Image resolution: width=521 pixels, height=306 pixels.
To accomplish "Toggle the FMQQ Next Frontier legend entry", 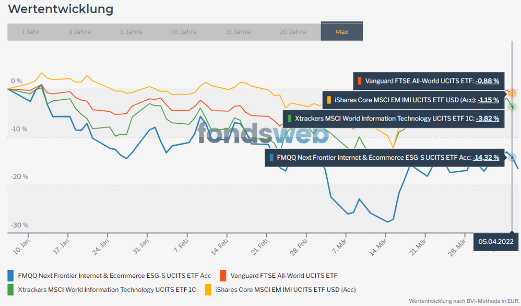I will pos(109,276).
